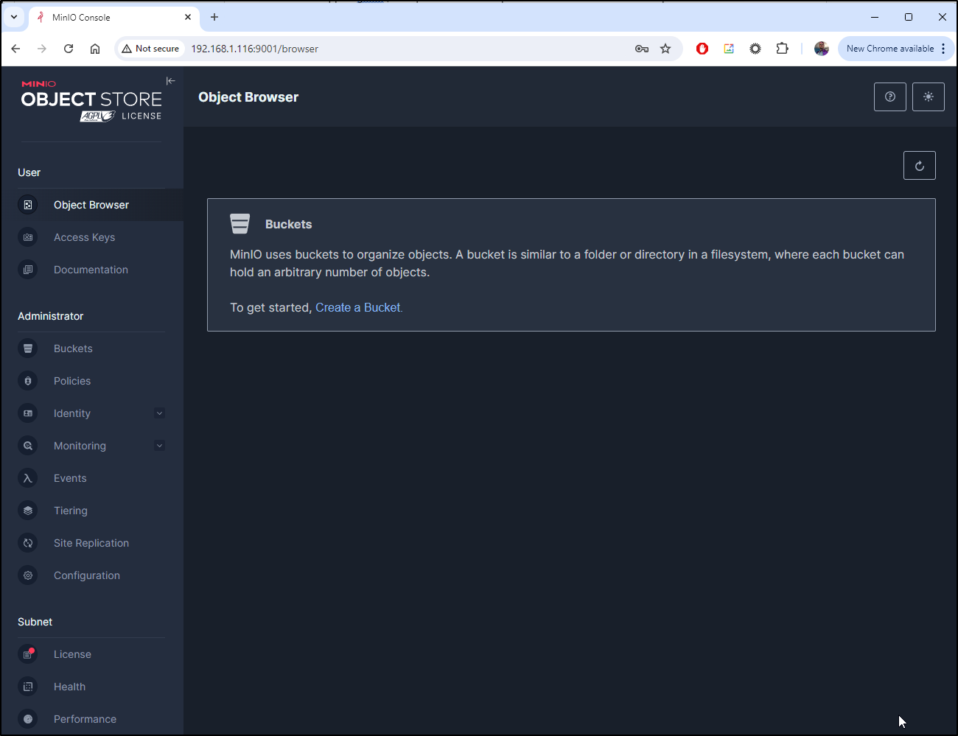Click the Object Browser page title
The height and width of the screenshot is (736, 958).
pyautogui.click(x=248, y=97)
